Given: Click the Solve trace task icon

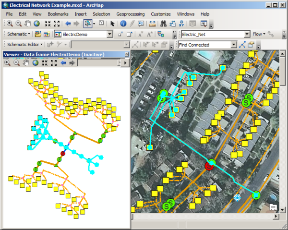Looking at the screenshot, I should point(242,45).
